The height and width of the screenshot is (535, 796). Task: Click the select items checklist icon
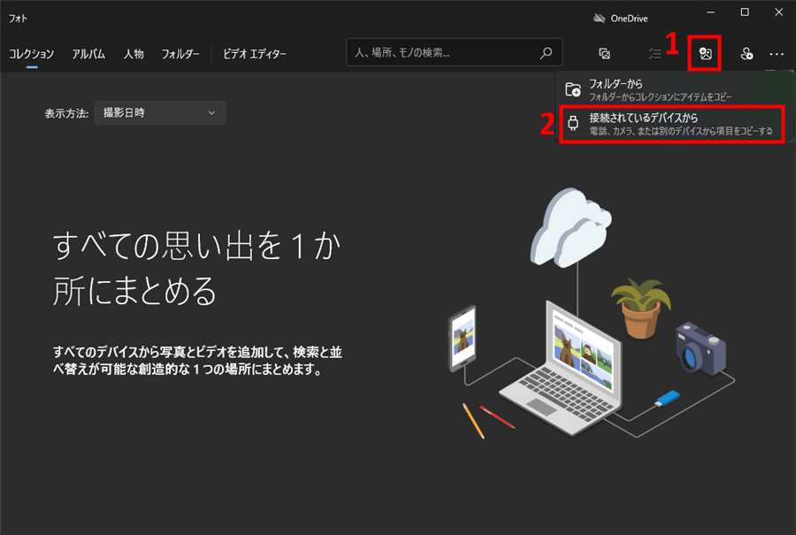[654, 53]
